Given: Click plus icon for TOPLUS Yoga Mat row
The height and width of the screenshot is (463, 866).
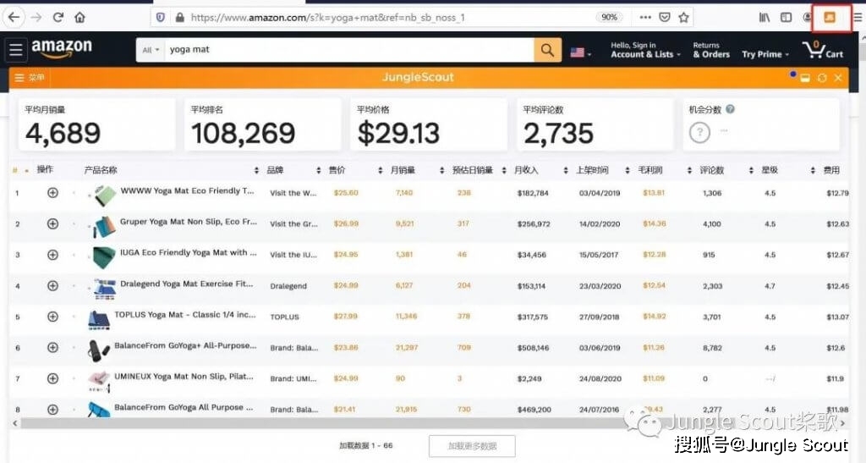Looking at the screenshot, I should (52, 317).
